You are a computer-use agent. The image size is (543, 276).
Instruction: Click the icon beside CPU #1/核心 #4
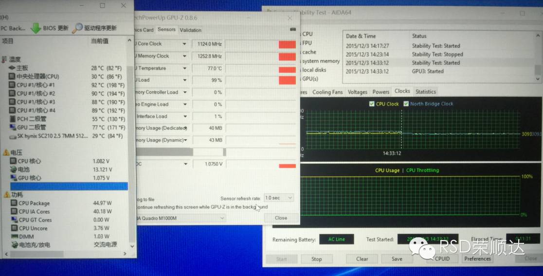(12, 110)
